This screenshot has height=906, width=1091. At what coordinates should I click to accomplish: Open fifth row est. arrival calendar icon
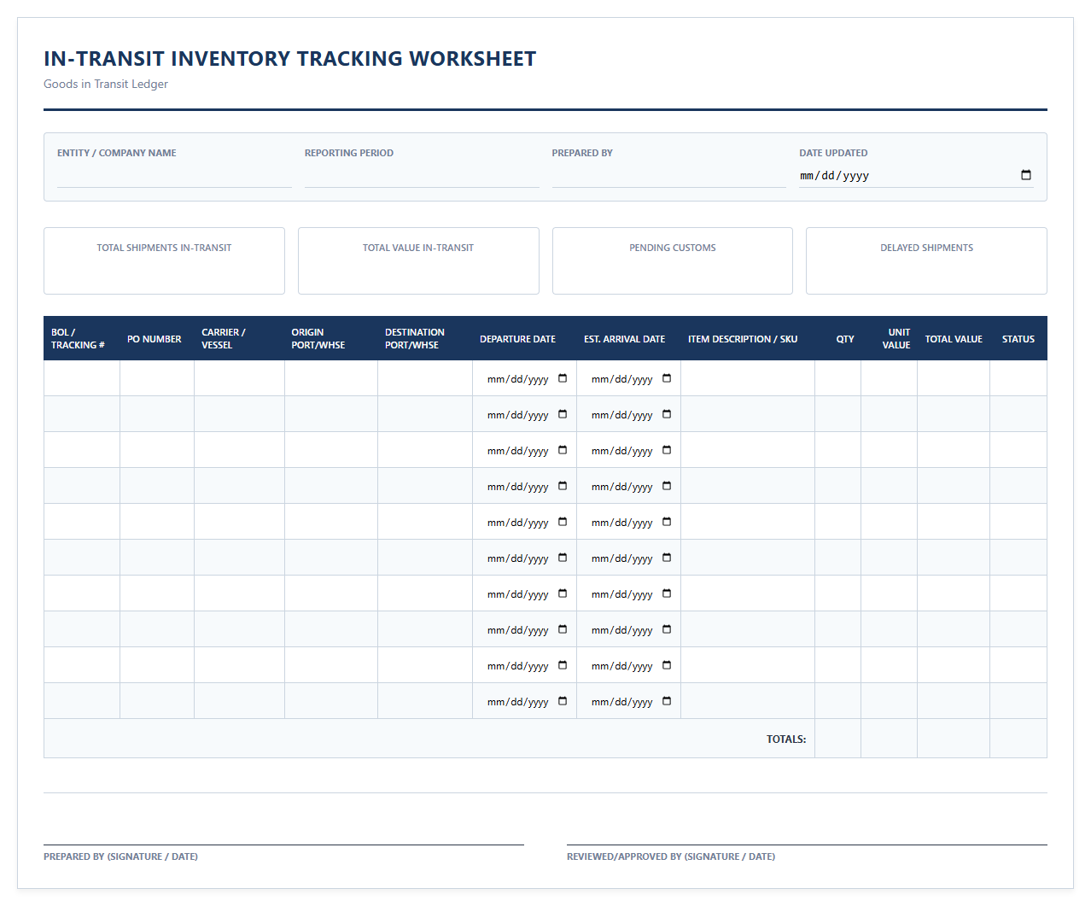pyautogui.click(x=667, y=522)
